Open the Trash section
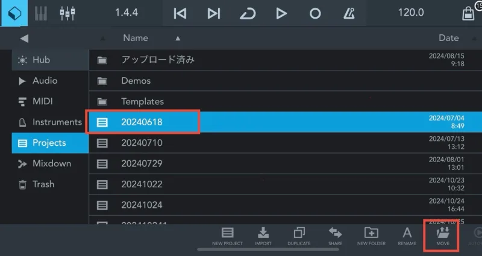This screenshot has width=482, height=256. click(x=50, y=184)
